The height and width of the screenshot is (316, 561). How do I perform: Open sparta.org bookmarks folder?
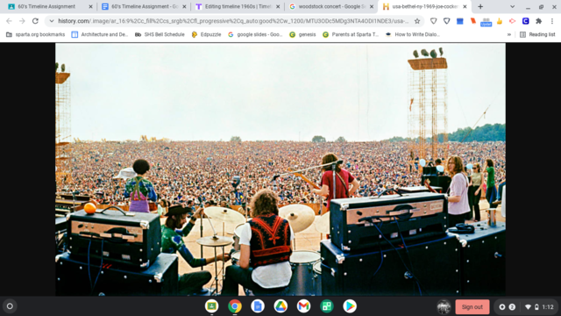coord(35,34)
